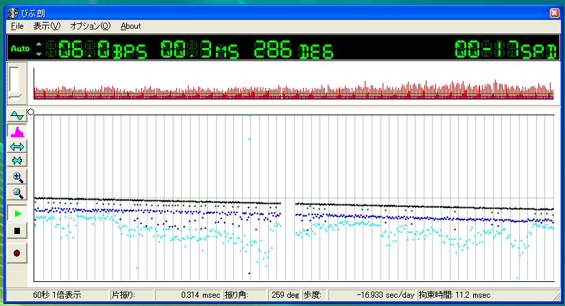Select the sine waveform display icon
This screenshot has height=306, width=565.
pos(17,116)
